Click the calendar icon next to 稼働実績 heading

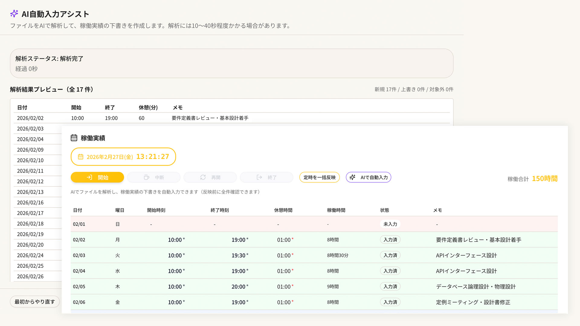74,138
